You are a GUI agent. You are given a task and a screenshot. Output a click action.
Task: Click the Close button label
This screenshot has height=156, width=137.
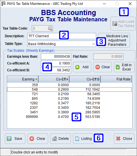[127, 138]
